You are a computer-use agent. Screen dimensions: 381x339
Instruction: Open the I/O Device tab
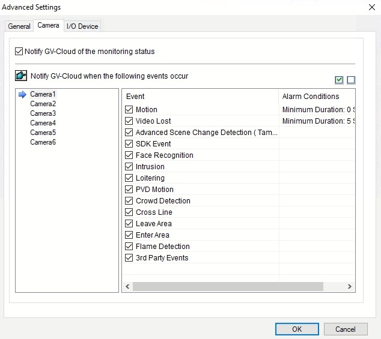pyautogui.click(x=82, y=26)
